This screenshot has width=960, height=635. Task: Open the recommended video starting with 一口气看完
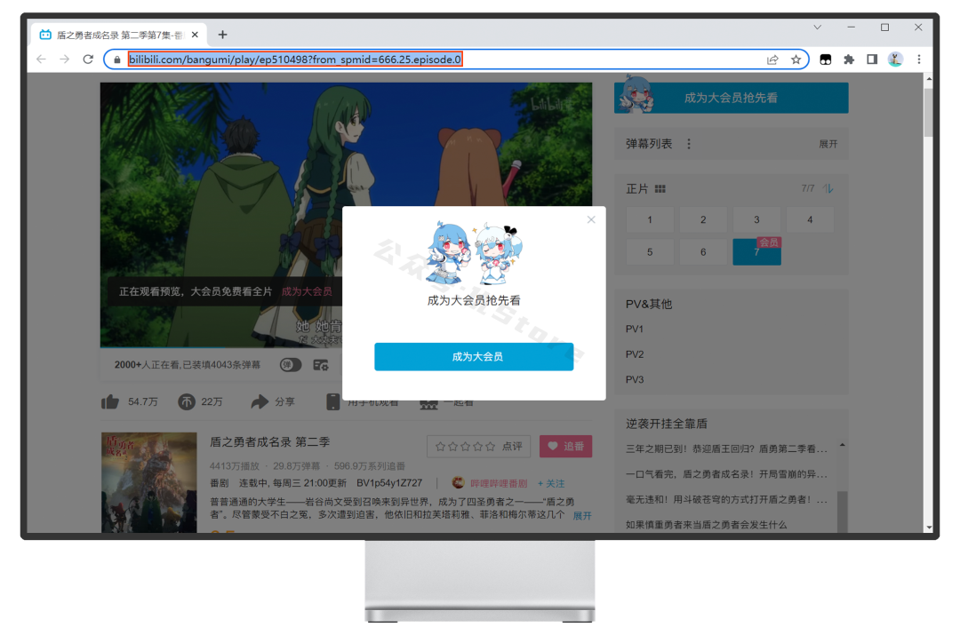726,474
